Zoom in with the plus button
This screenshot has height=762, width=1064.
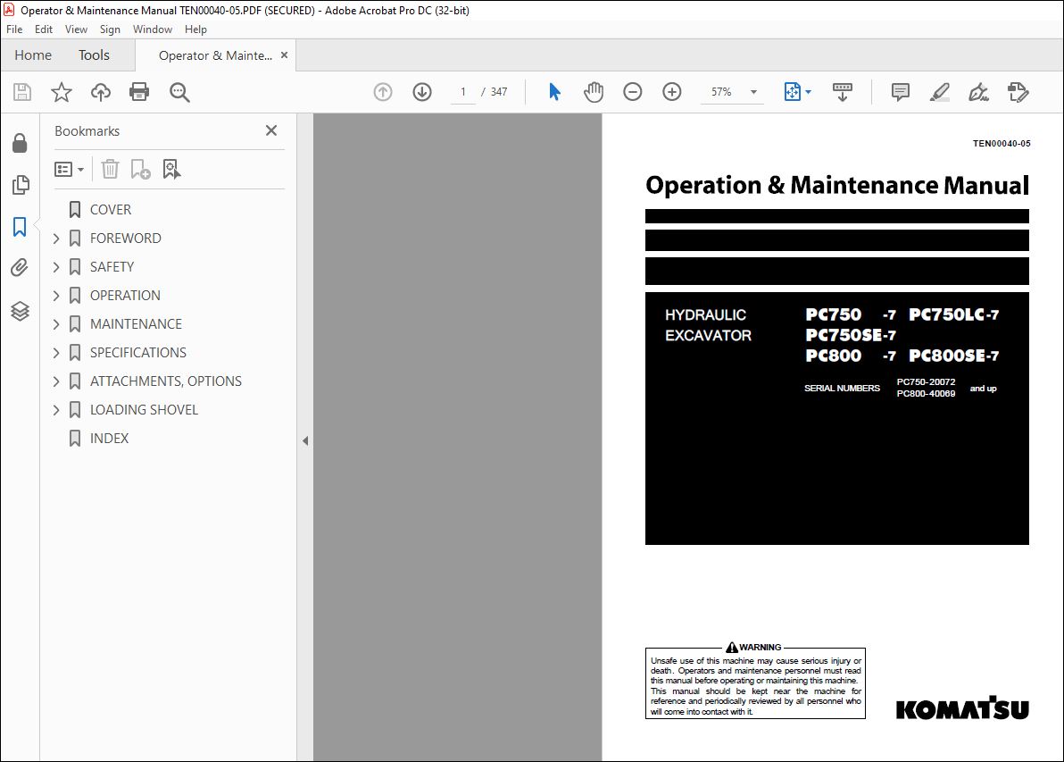[x=672, y=92]
